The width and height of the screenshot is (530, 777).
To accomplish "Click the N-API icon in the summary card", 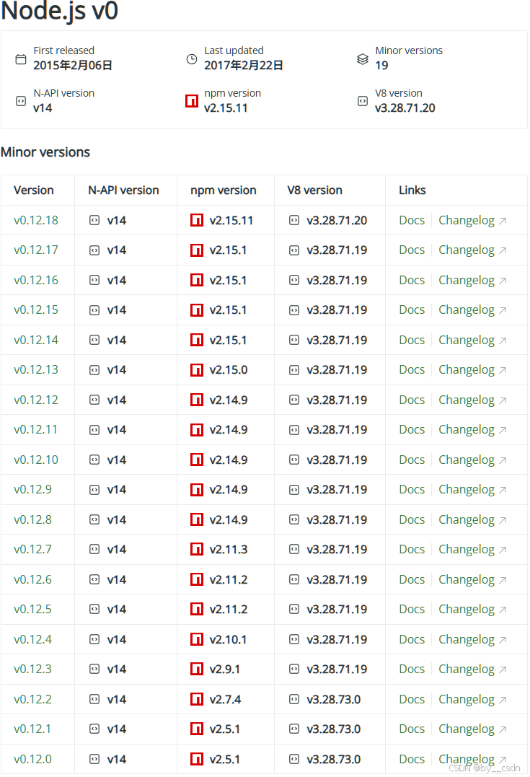I will (x=21, y=101).
